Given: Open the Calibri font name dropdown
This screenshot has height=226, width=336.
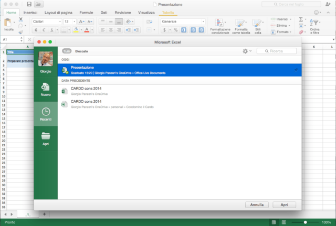Looking at the screenshot, I should coord(60,21).
